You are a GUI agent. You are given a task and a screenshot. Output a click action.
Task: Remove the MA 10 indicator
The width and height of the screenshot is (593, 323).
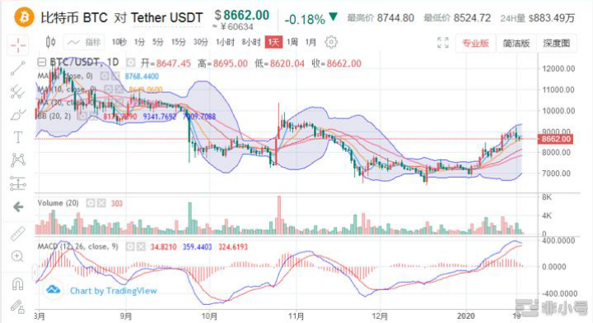tap(119, 90)
